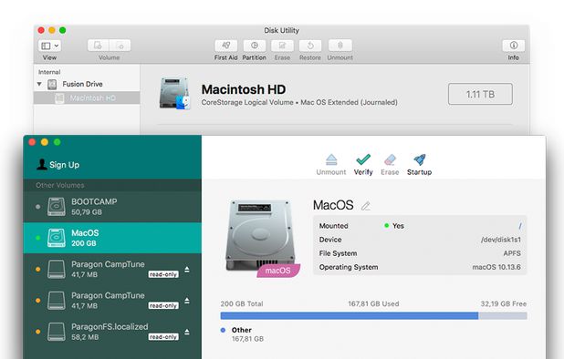Click the Macintosh HD drive icon
Image resolution: width=564 pixels, height=359 pixels.
click(174, 93)
